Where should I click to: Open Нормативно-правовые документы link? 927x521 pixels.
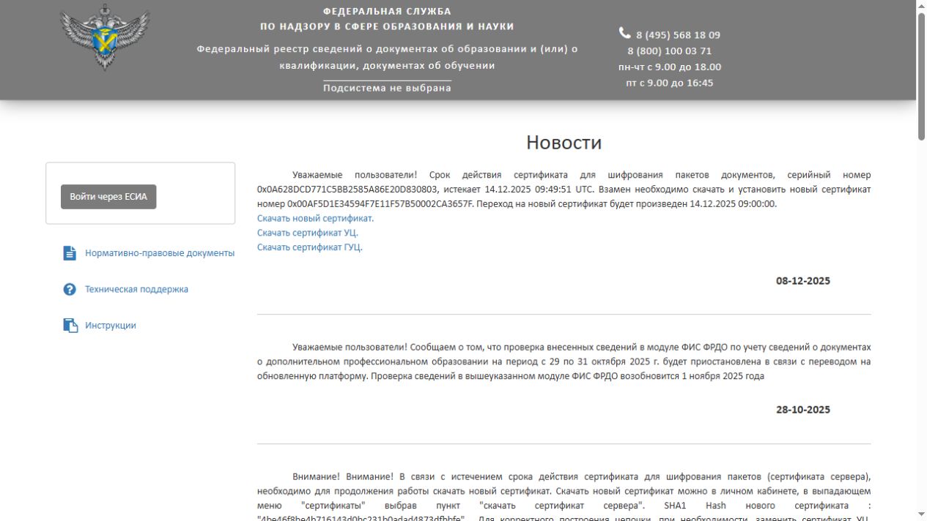tap(160, 253)
